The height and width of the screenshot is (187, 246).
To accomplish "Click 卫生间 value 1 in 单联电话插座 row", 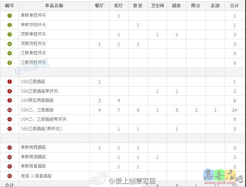I will tap(157, 158).
